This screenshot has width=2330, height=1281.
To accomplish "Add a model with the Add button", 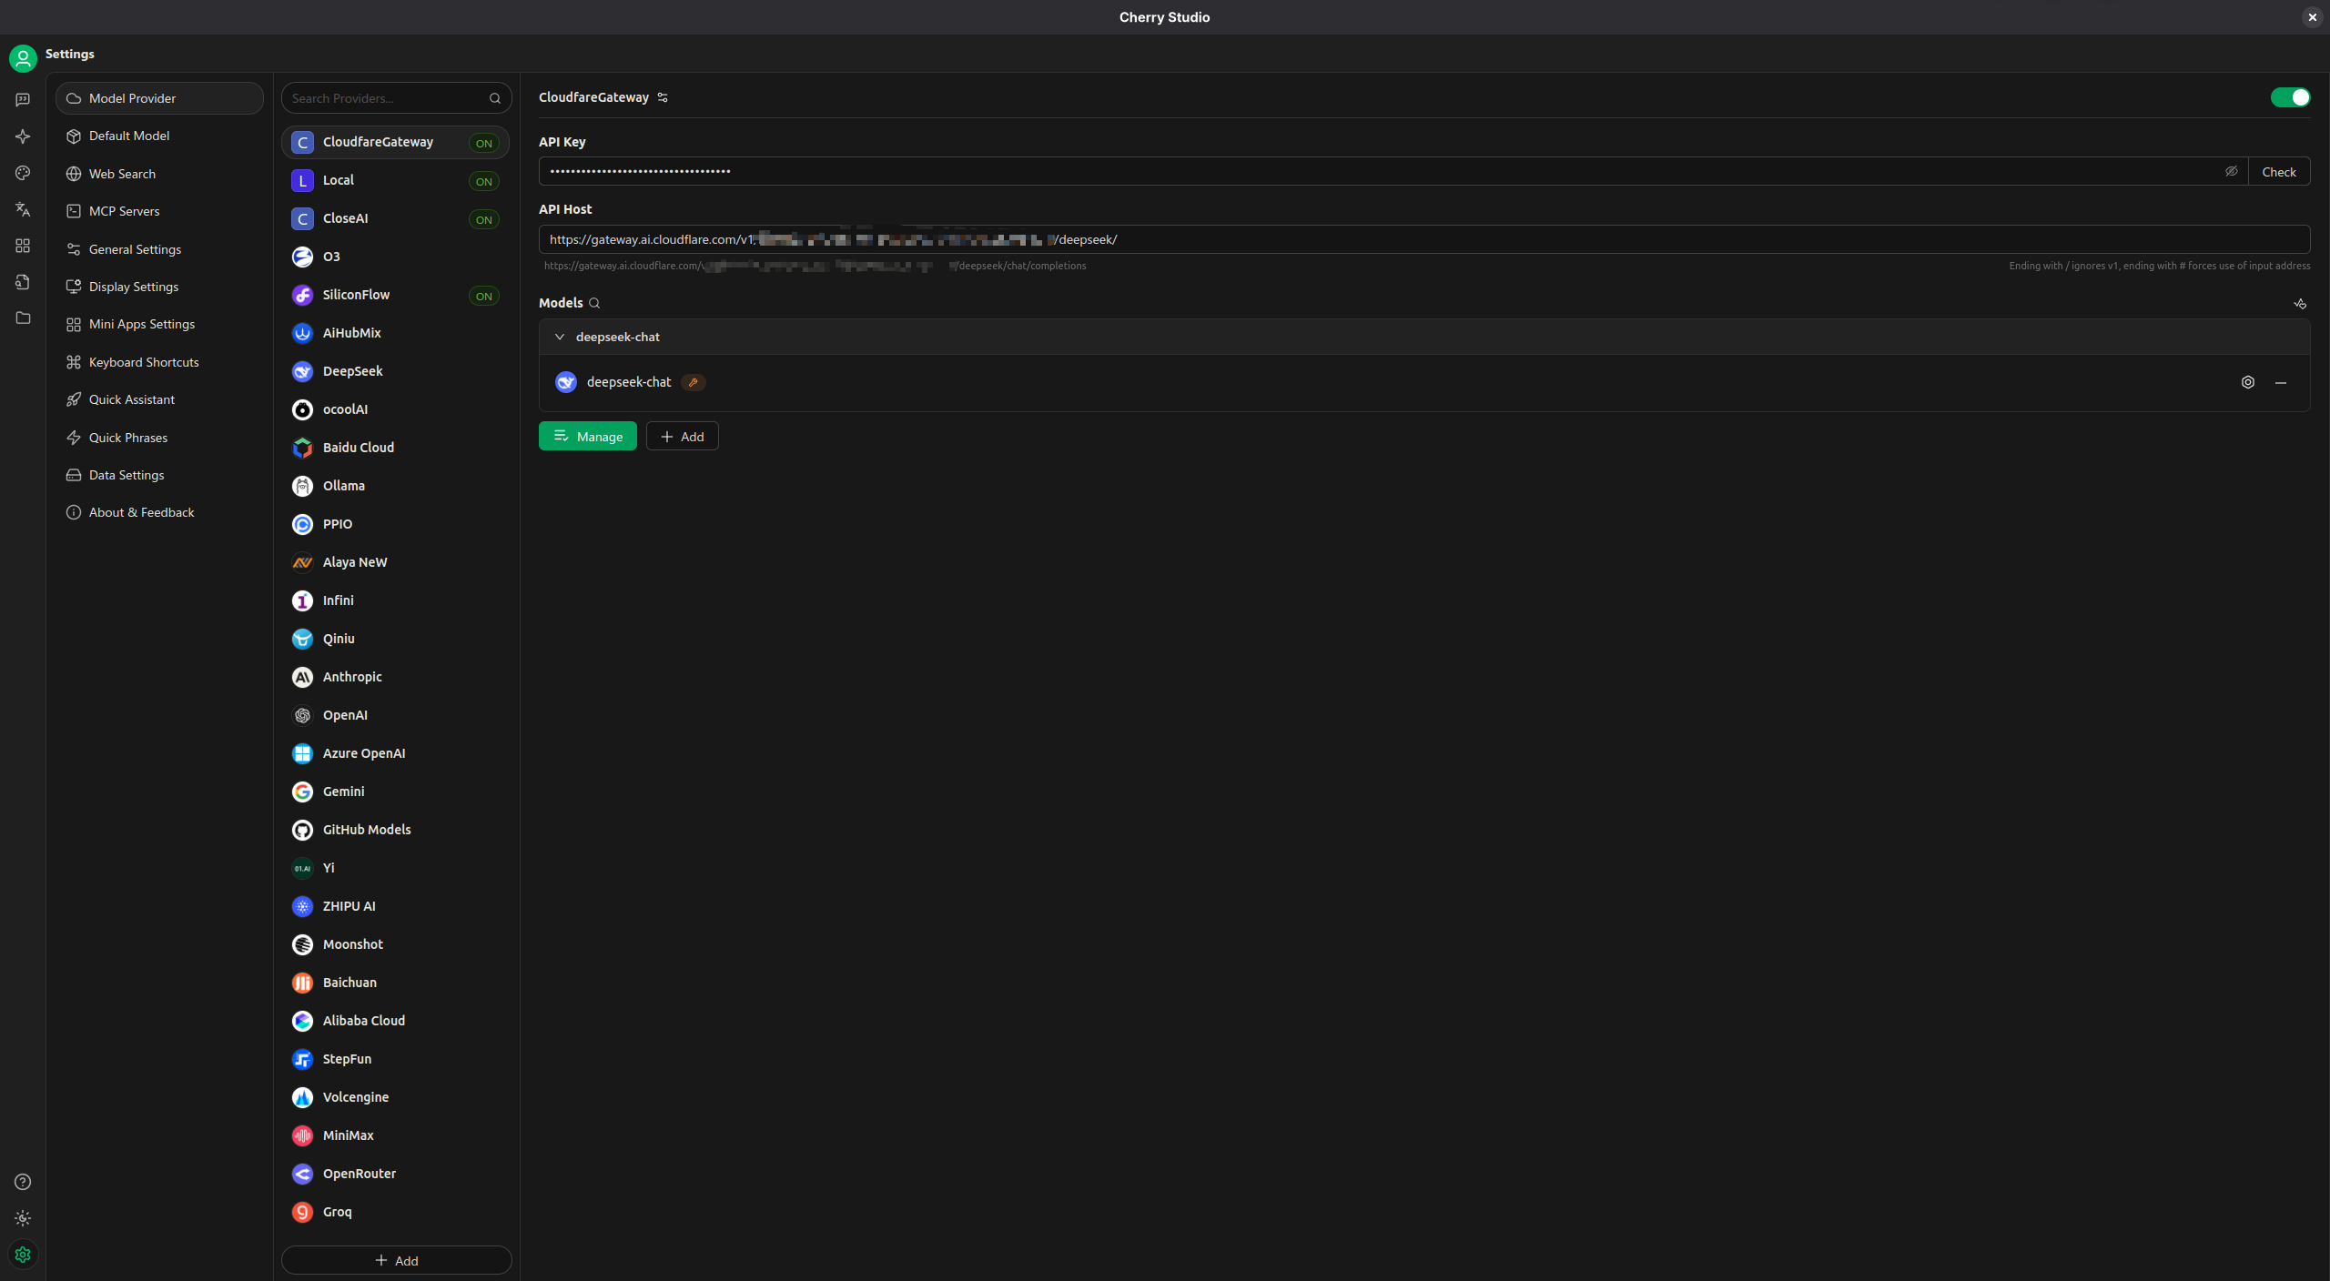I will pos(683,437).
